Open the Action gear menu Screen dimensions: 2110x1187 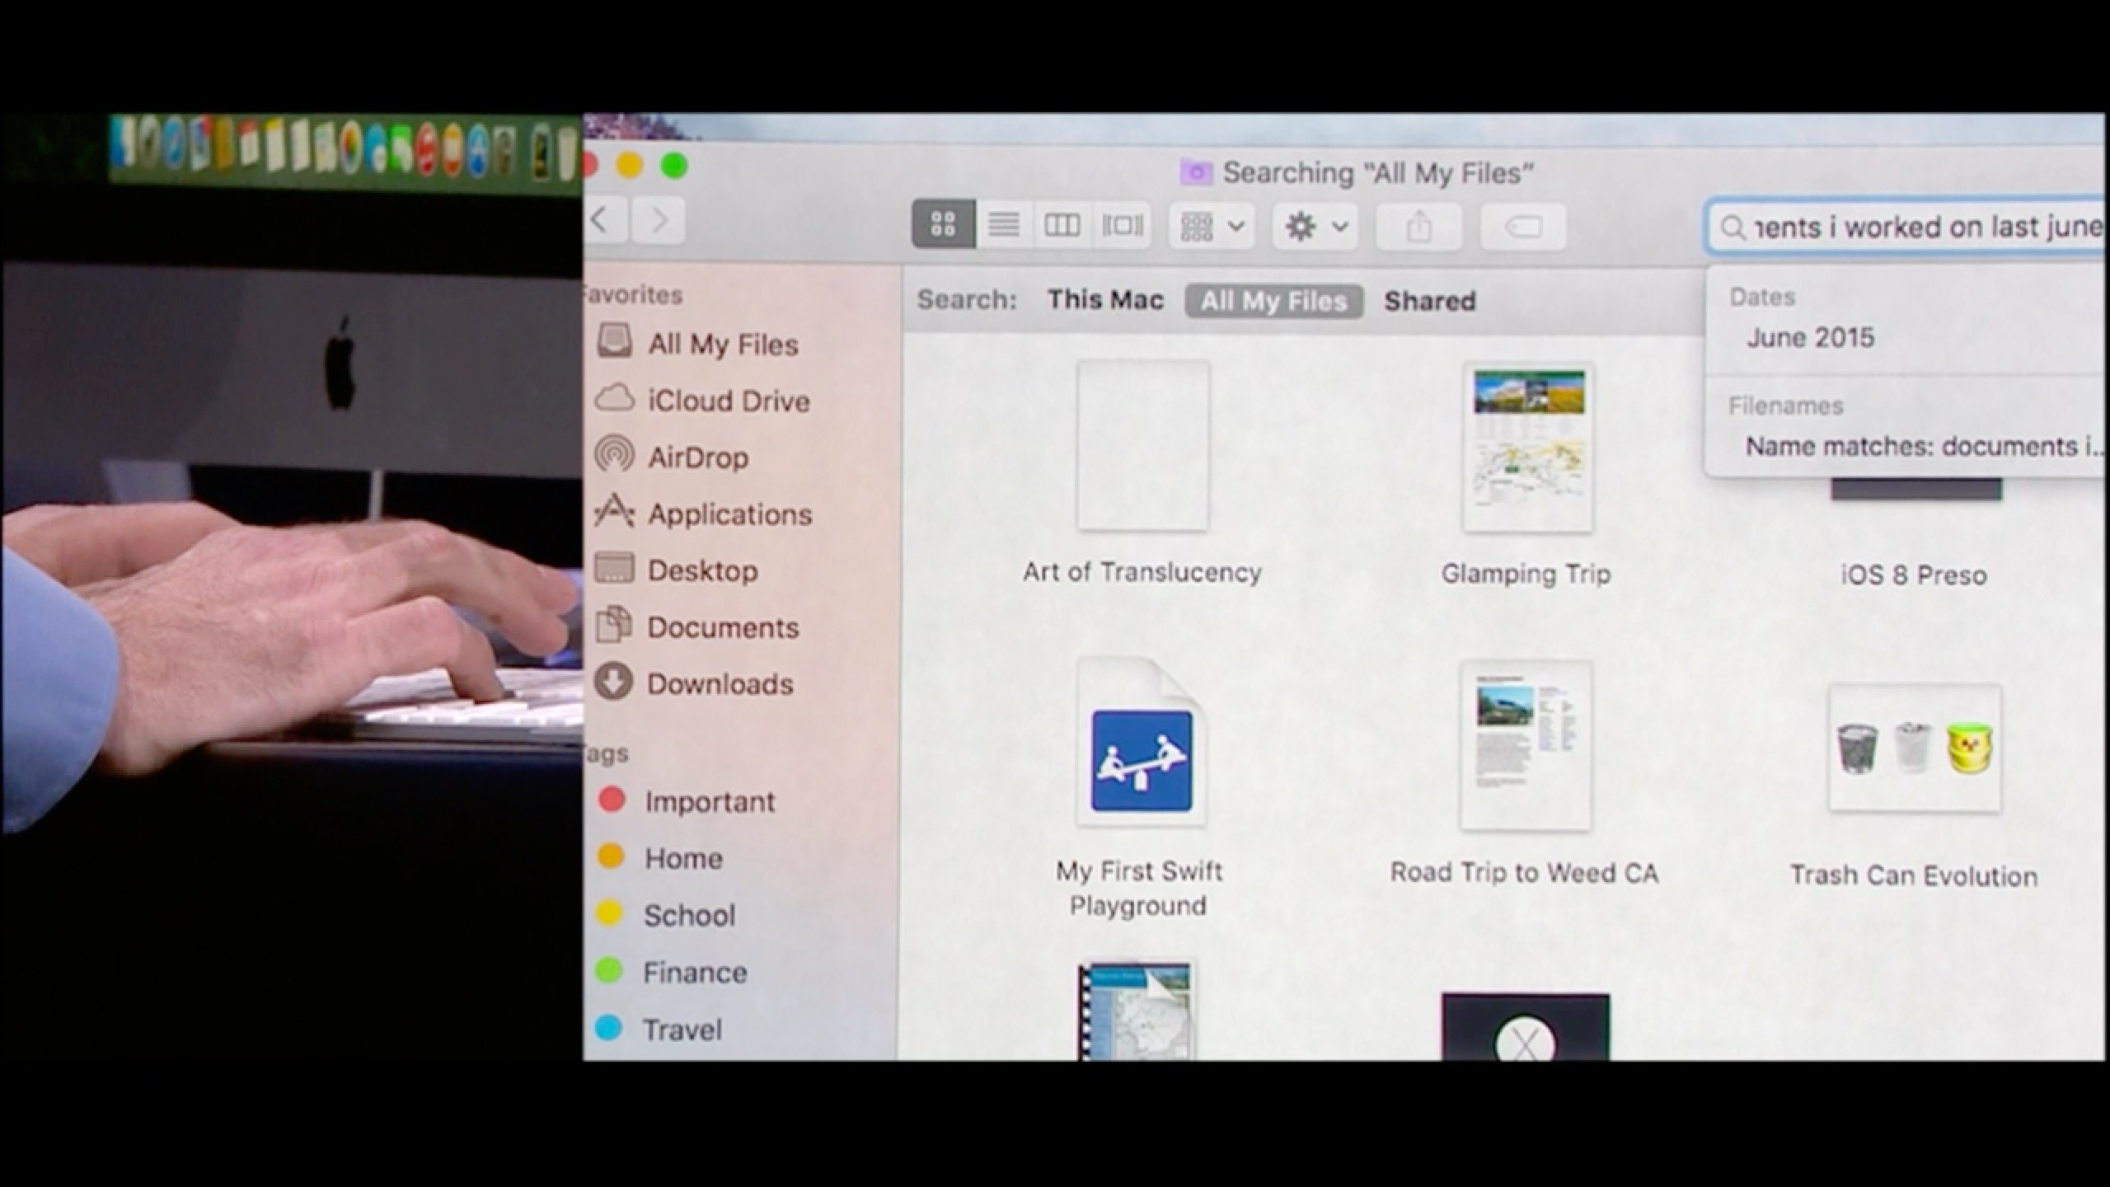pyautogui.click(x=1315, y=225)
